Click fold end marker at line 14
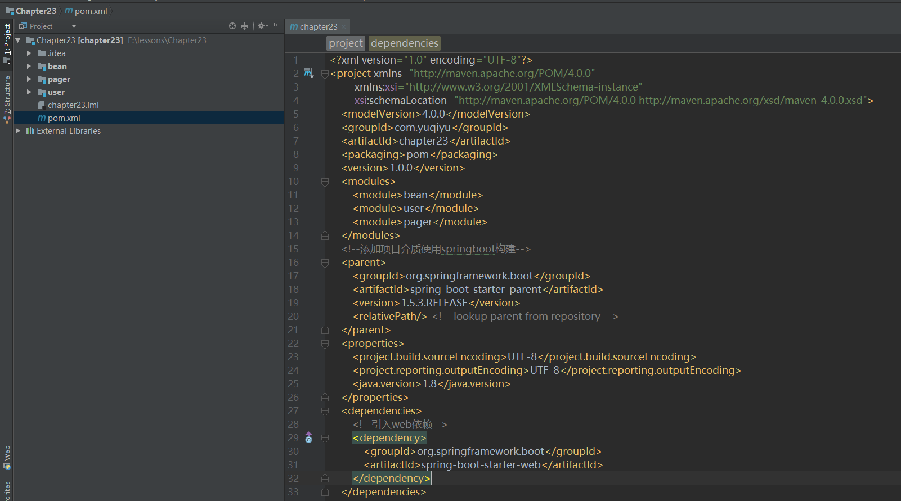Viewport: 901px width, 501px height. click(x=325, y=236)
